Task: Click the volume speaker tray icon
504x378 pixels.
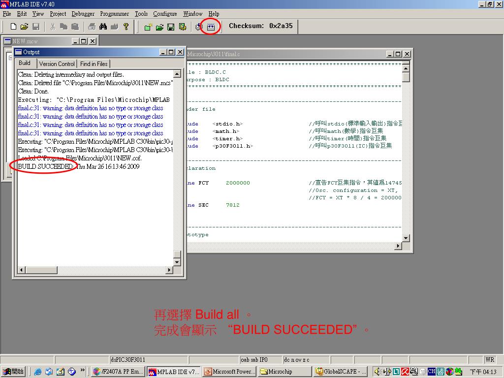Action: pyautogui.click(x=378, y=372)
